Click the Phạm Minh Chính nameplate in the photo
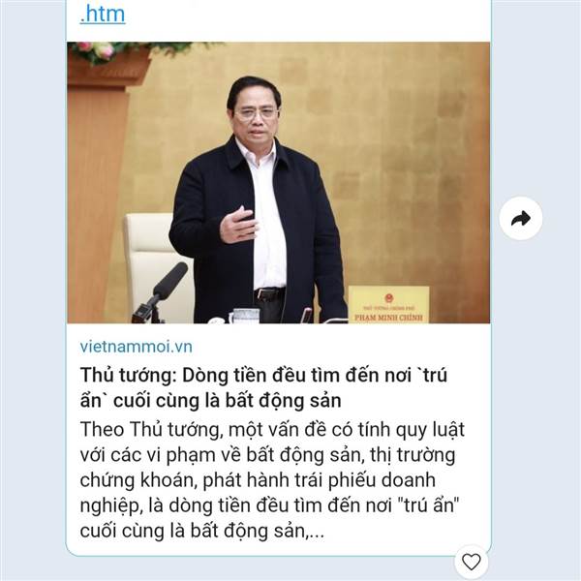The image size is (581, 581). [x=388, y=304]
